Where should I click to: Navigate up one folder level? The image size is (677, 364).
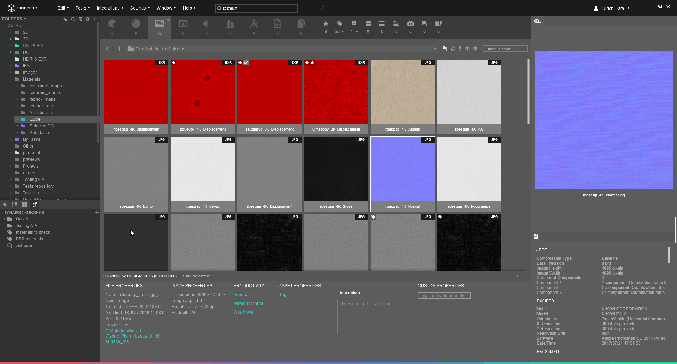click(x=120, y=49)
